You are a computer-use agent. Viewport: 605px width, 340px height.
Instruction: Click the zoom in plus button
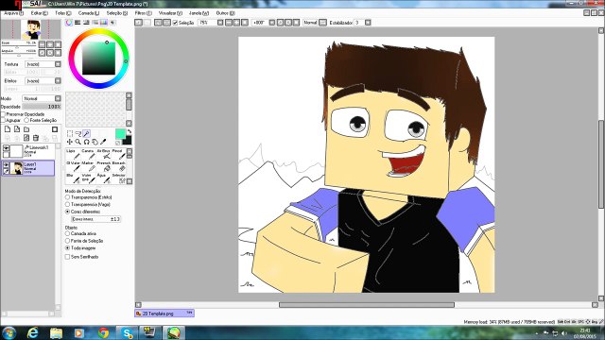[236, 23]
